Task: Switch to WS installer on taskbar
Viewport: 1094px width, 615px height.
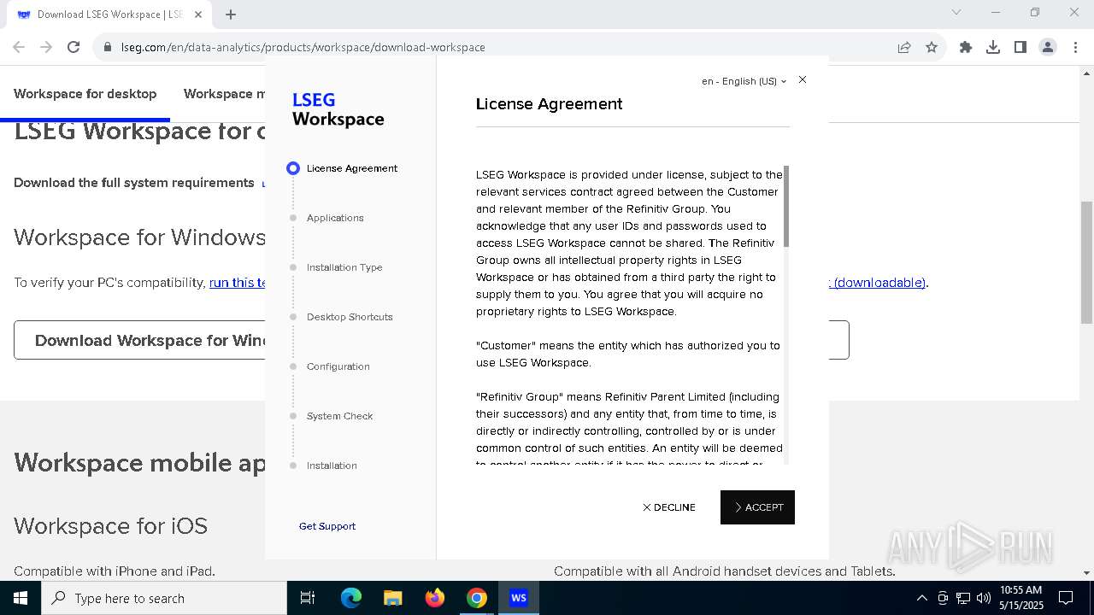Action: pos(519,598)
